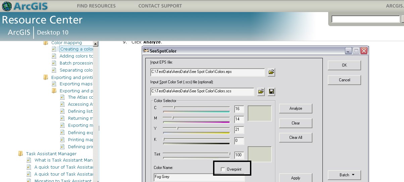Click the document icon beside Printing map

click(62, 140)
